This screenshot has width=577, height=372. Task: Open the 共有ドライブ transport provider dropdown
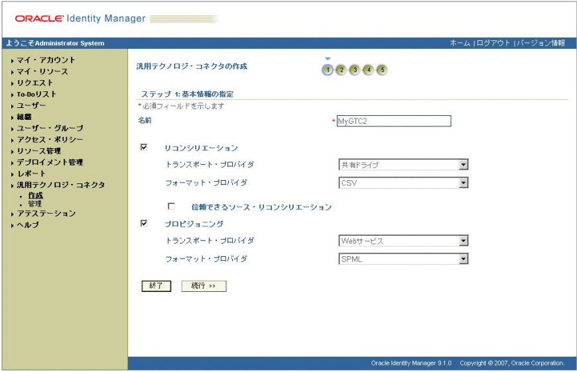pyautogui.click(x=403, y=165)
